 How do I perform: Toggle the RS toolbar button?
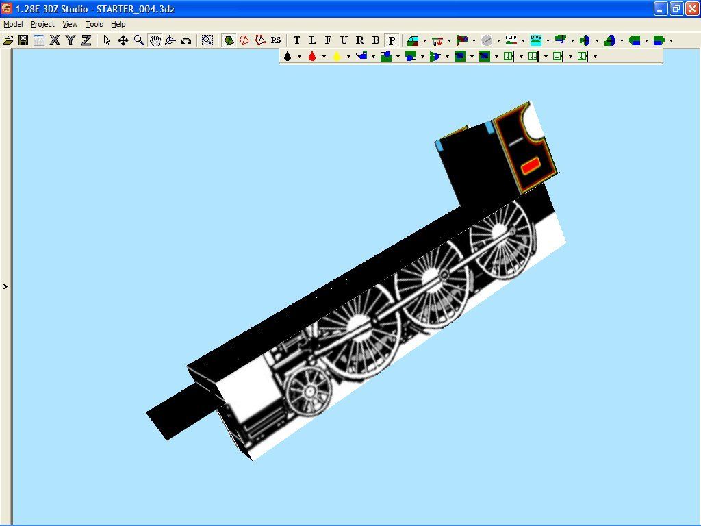pos(276,40)
